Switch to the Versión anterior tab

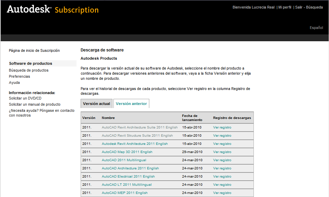[131, 104]
